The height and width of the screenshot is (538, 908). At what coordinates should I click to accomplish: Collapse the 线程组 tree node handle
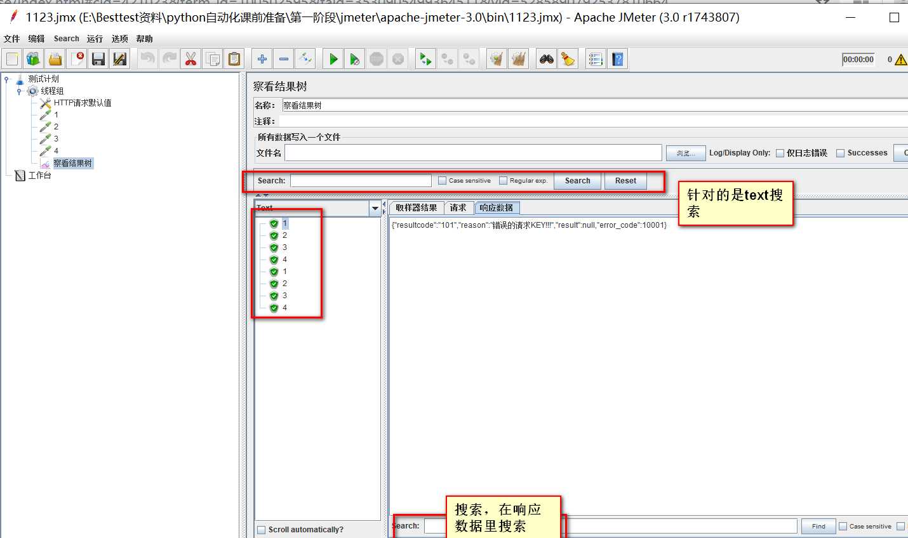point(19,91)
